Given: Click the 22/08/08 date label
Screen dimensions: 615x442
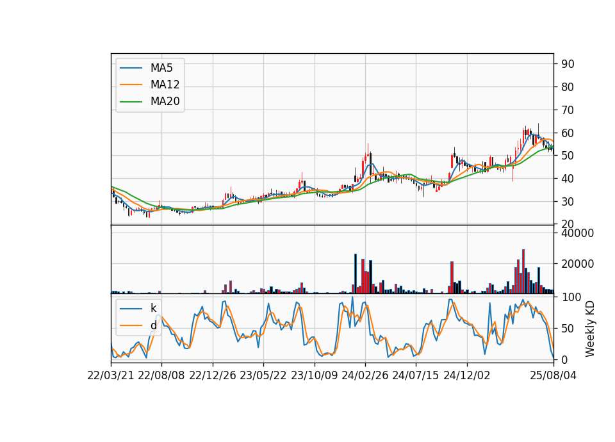Looking at the screenshot, I should pos(161,375).
